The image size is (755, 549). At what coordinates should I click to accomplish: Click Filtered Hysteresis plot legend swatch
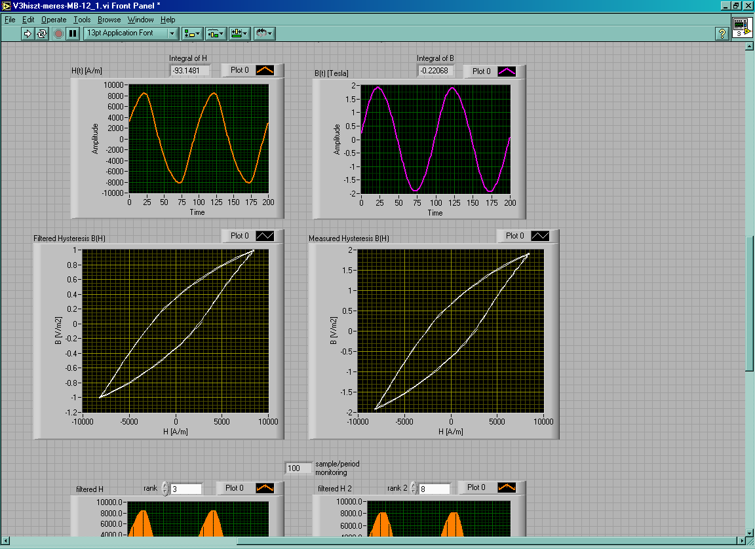[265, 236]
